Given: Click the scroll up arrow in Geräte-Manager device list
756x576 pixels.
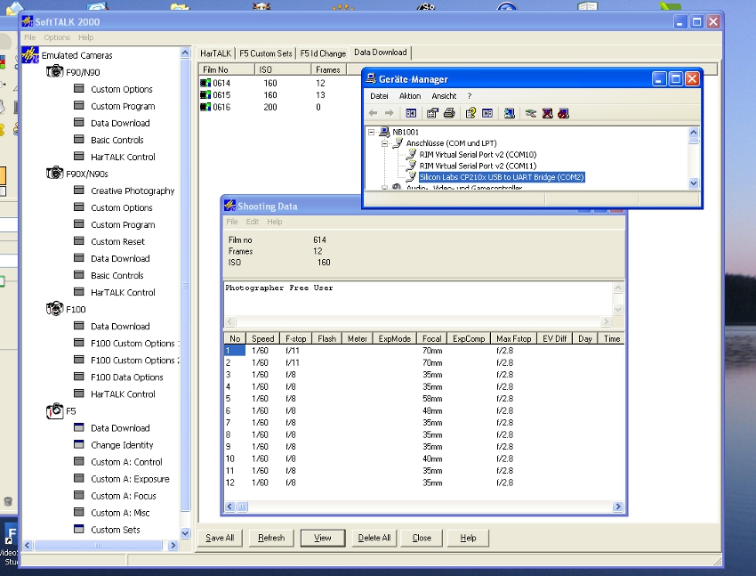Looking at the screenshot, I should pos(694,132).
